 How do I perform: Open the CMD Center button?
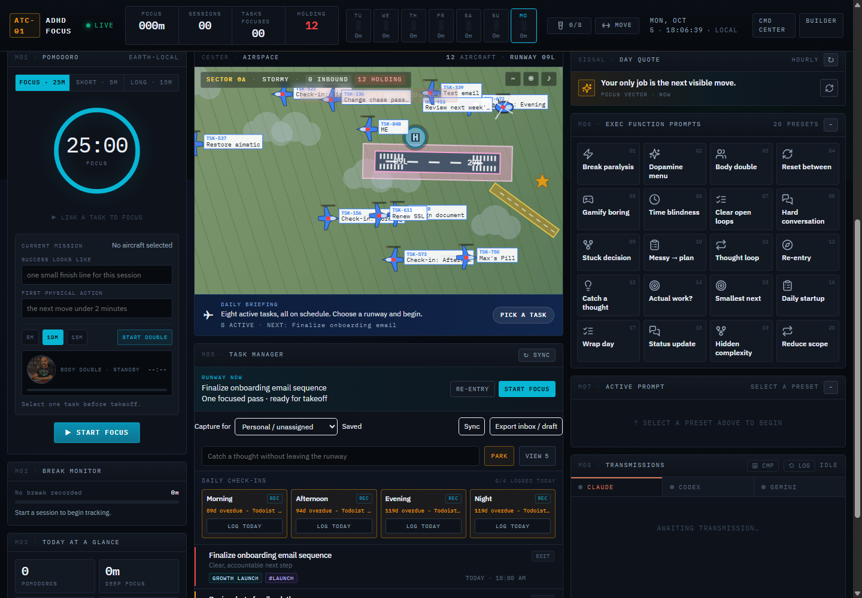[x=773, y=26]
